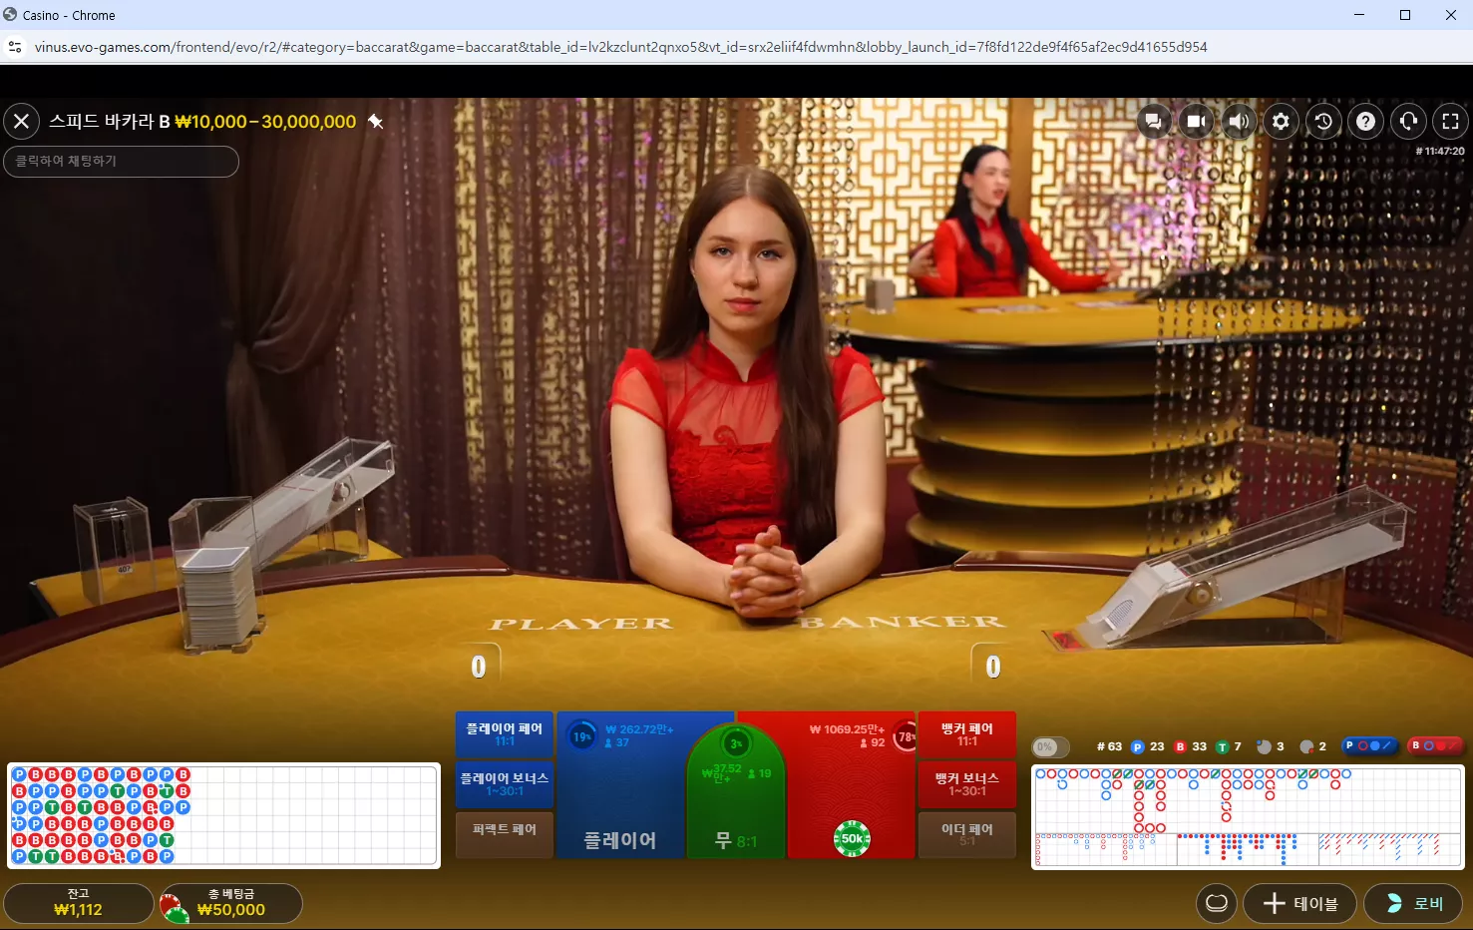Click the blue P count icon
This screenshot has width=1473, height=930.
1138,746
